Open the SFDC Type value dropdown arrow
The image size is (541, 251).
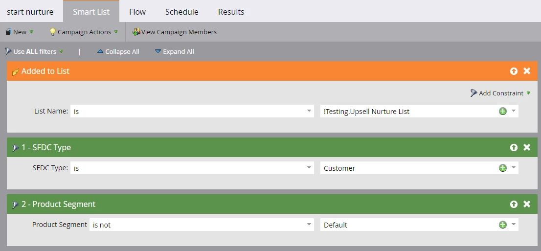[514, 168]
